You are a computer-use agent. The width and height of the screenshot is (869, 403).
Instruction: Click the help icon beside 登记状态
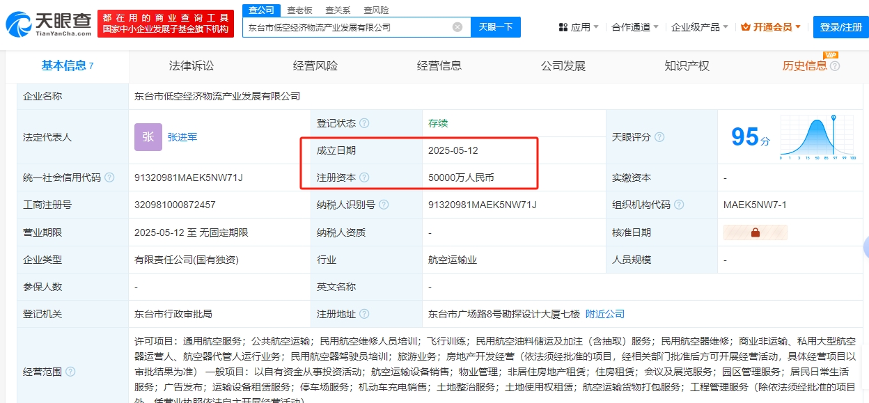(x=364, y=123)
